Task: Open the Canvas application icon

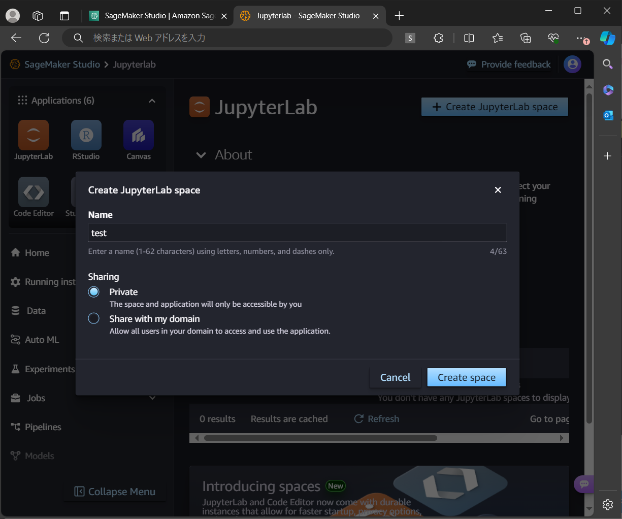Action: [x=139, y=135]
